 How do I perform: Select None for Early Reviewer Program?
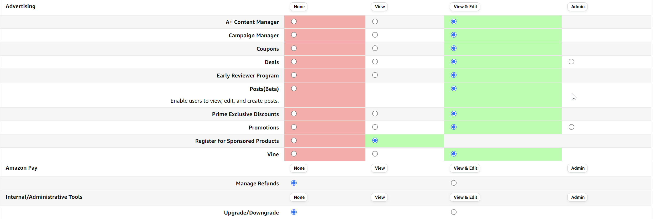(294, 75)
